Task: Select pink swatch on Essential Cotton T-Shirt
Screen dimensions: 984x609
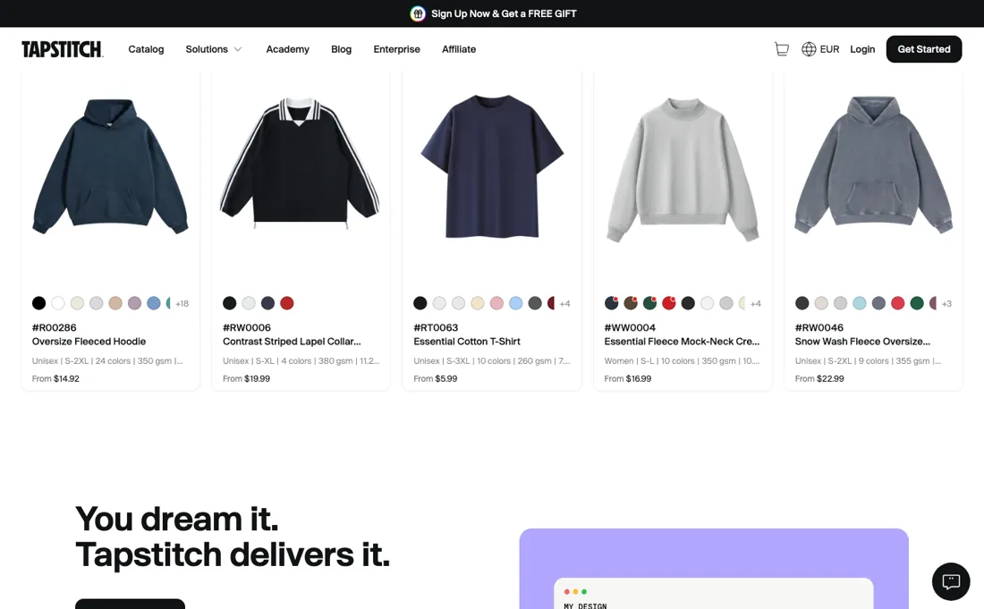Action: (496, 303)
